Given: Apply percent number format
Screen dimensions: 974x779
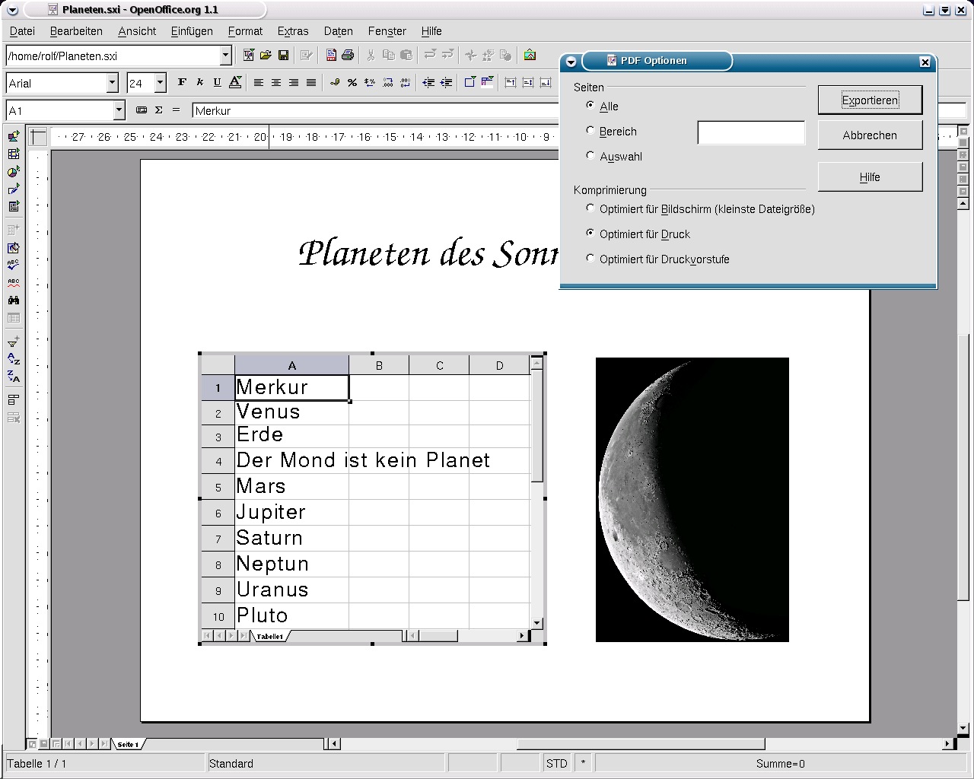Looking at the screenshot, I should (x=352, y=83).
